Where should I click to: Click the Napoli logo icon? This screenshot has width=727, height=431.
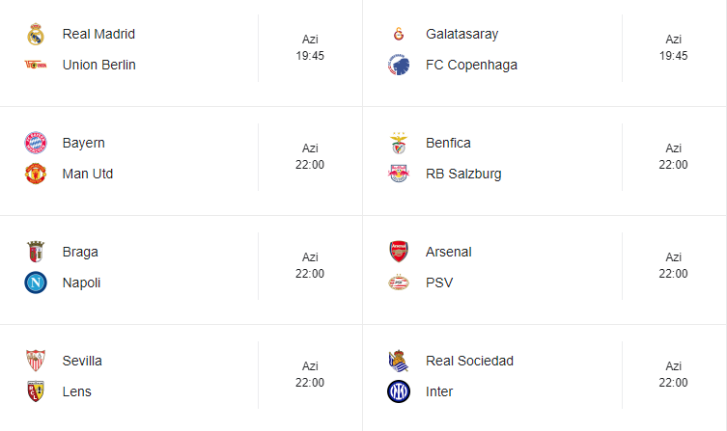(36, 283)
